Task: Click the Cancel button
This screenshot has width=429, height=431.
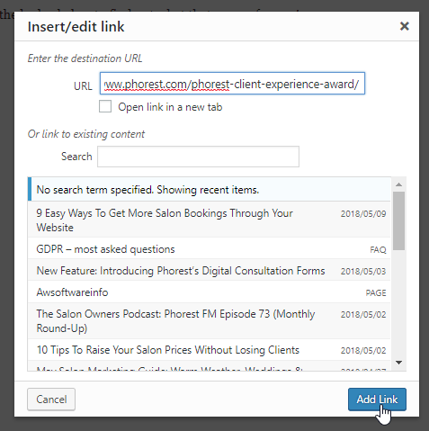Action: click(51, 400)
